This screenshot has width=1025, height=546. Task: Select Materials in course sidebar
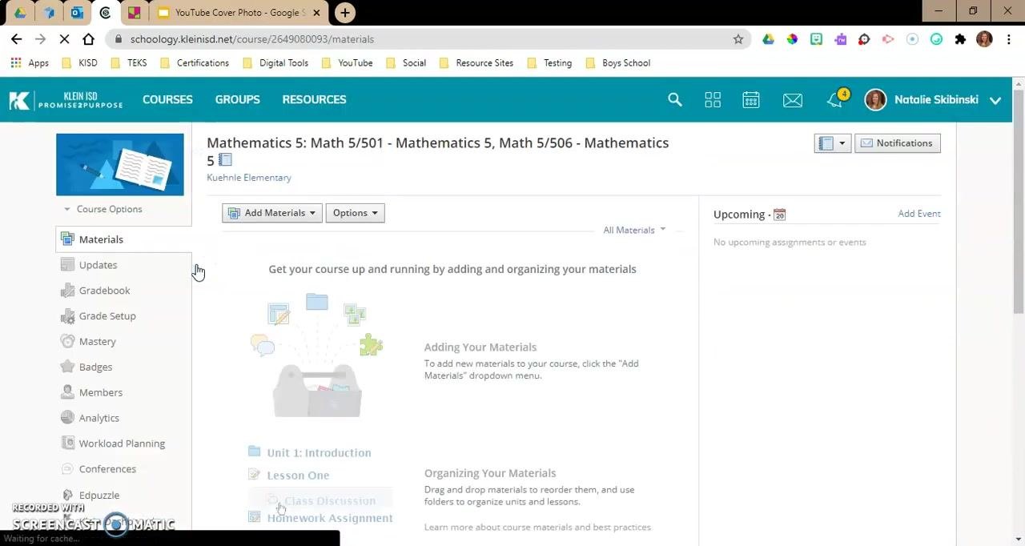pos(124,239)
